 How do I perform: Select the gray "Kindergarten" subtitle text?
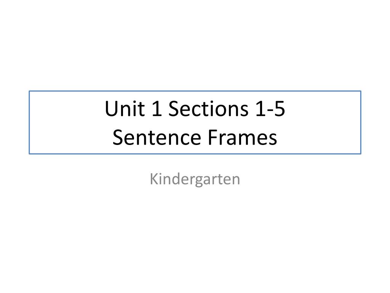click(x=195, y=179)
